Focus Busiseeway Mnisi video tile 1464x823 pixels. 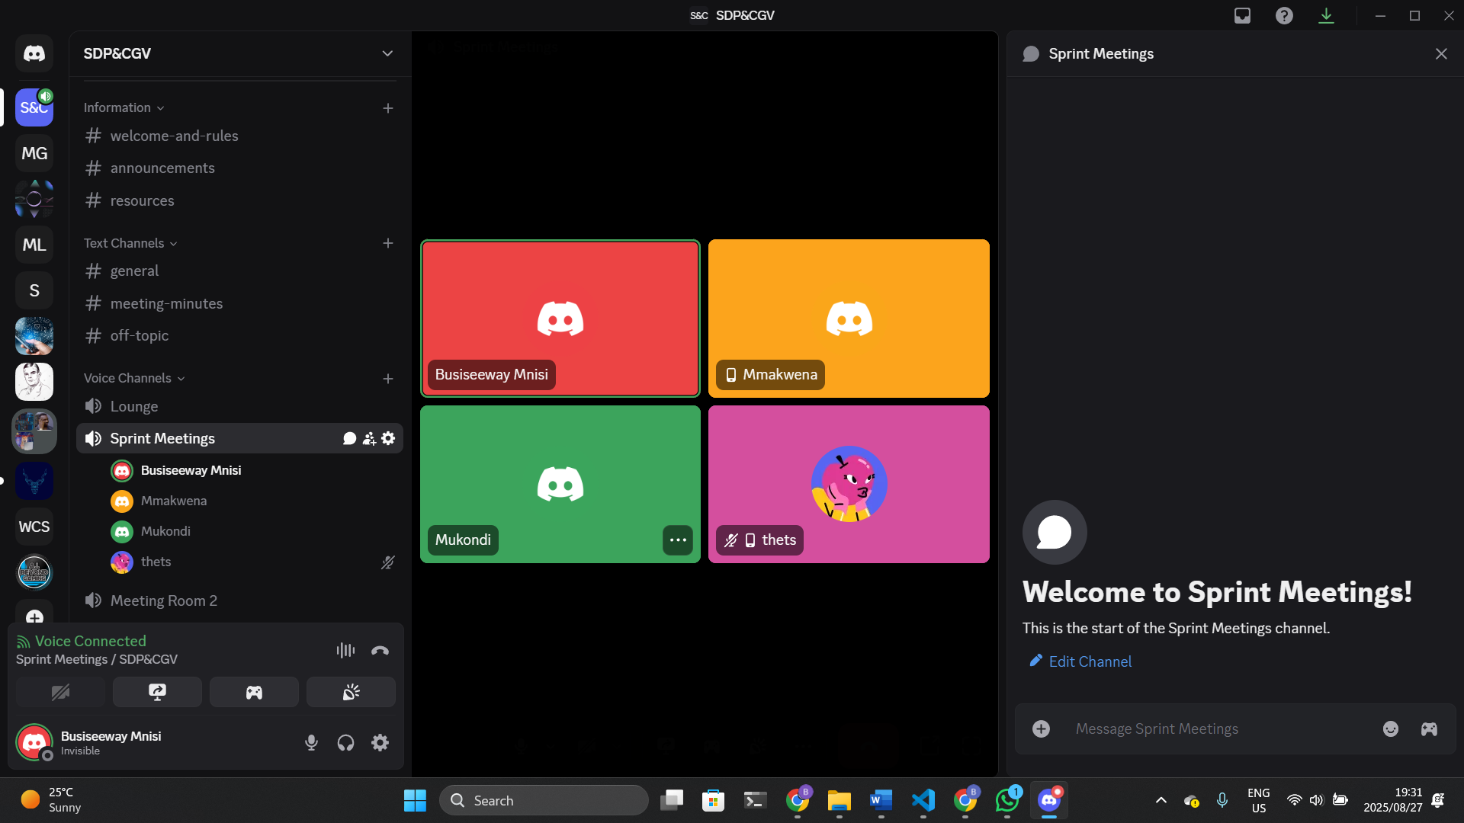(560, 319)
